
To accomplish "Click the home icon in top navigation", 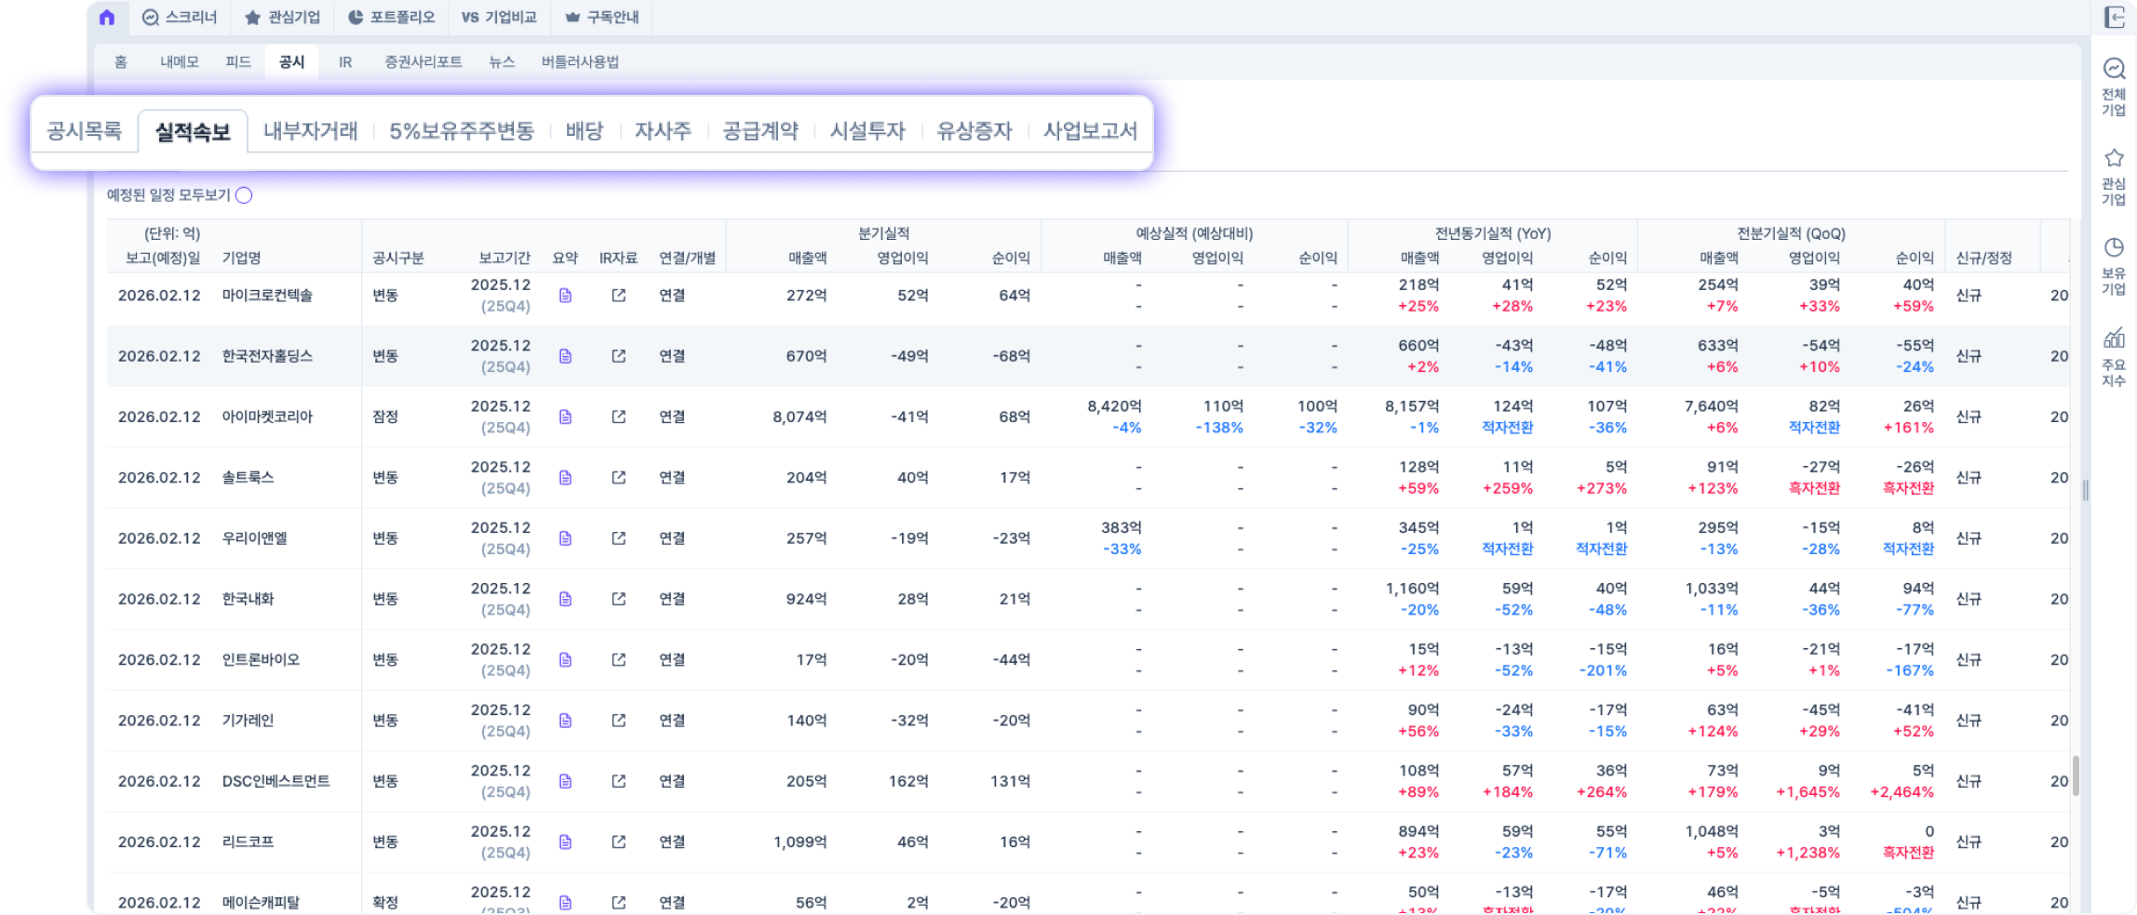I will [107, 18].
